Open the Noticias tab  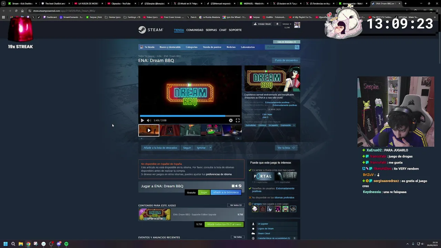point(231,47)
